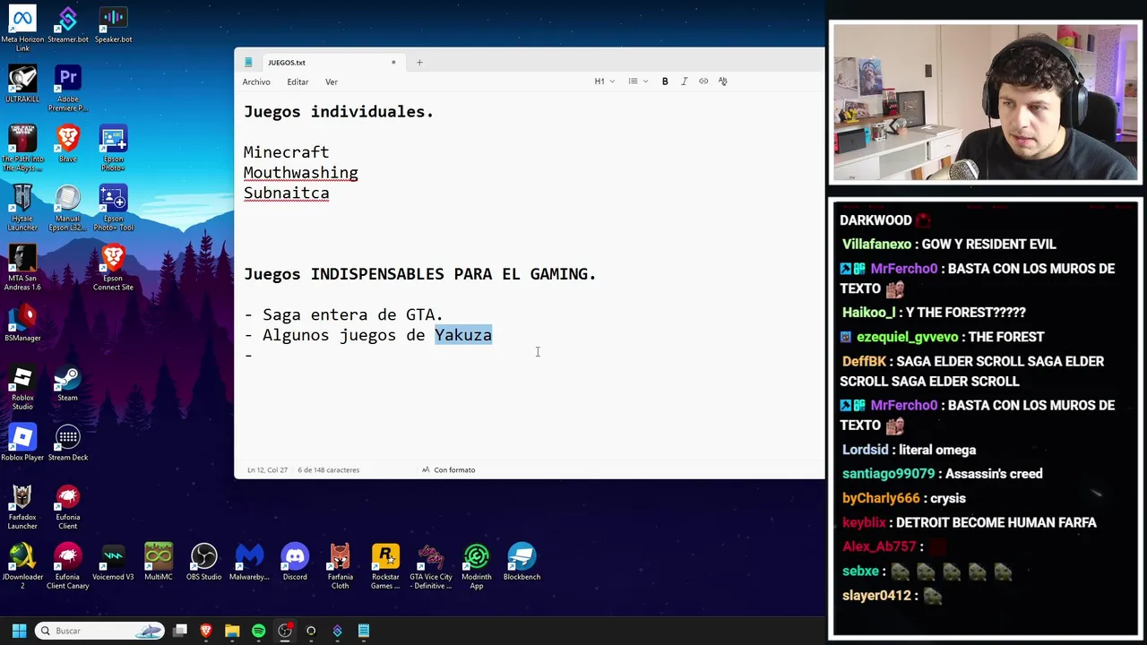
Task: Open Meta Horizon Link desktop icon
Action: click(22, 28)
